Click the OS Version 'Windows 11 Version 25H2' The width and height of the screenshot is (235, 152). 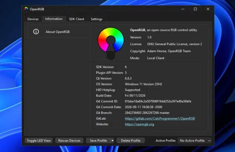click(143, 84)
